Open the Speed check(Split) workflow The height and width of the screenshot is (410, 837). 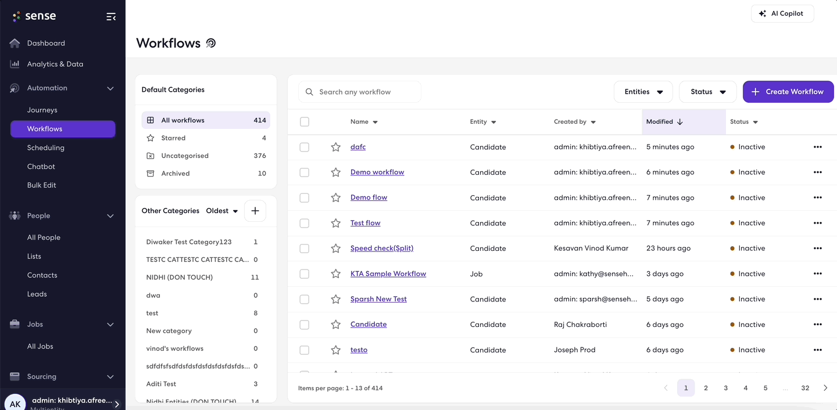381,248
